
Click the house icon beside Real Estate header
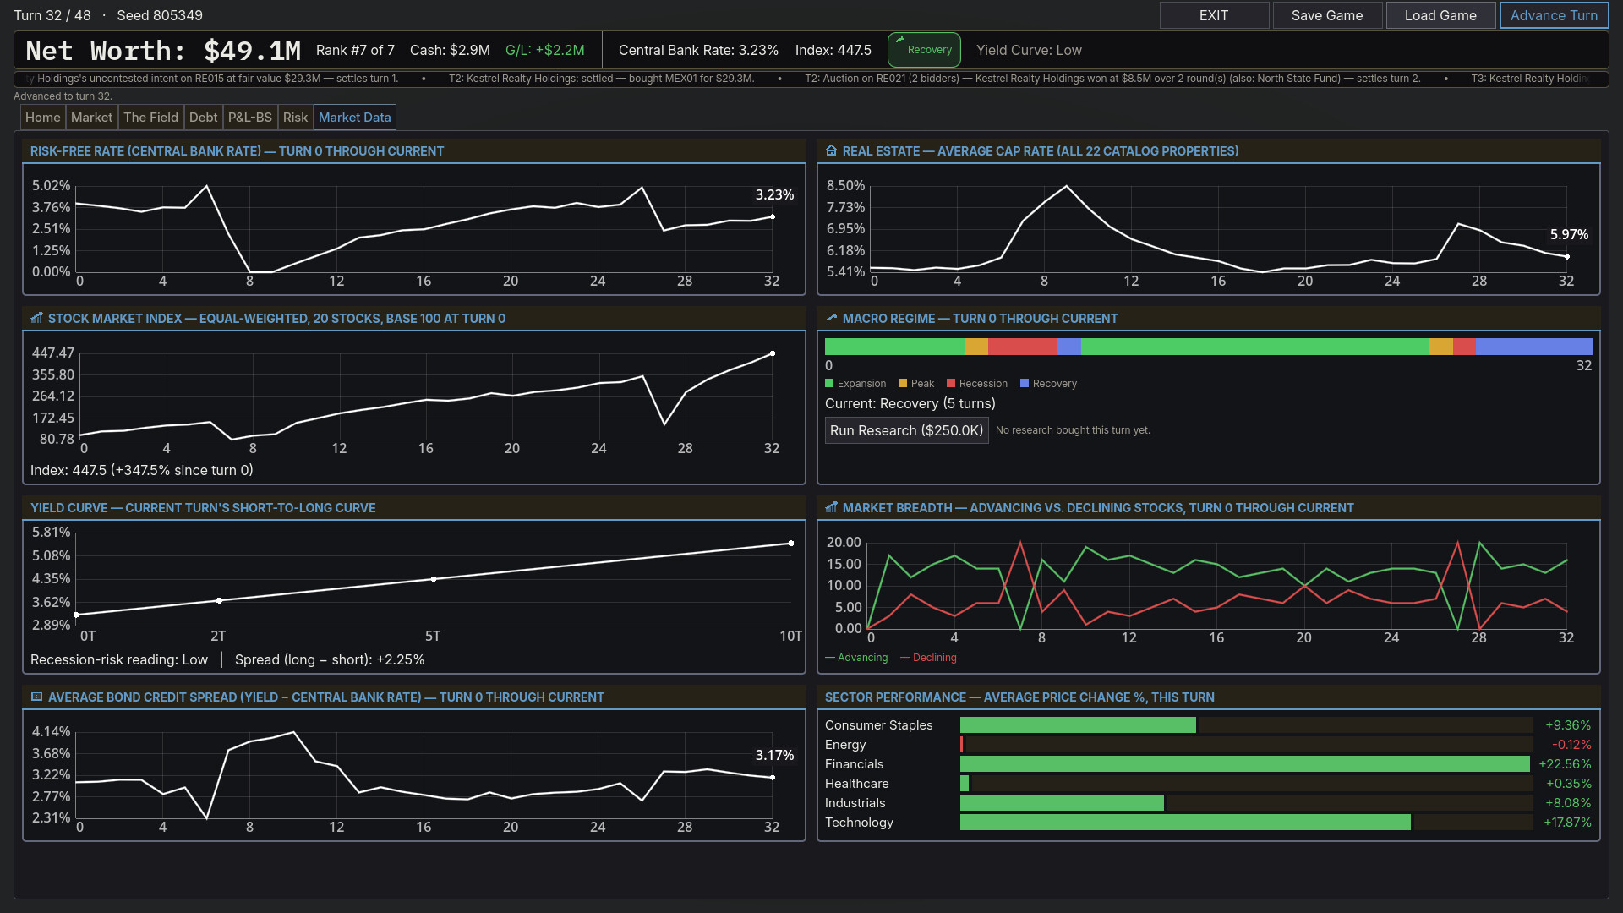click(831, 150)
